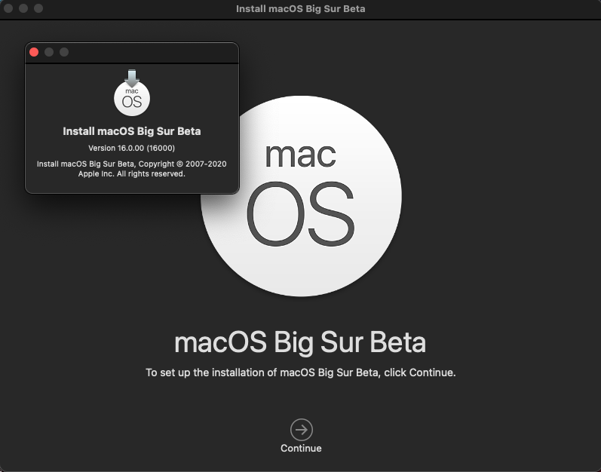601x472 pixels.
Task: Click the Continue label under the arrow
Action: click(301, 448)
